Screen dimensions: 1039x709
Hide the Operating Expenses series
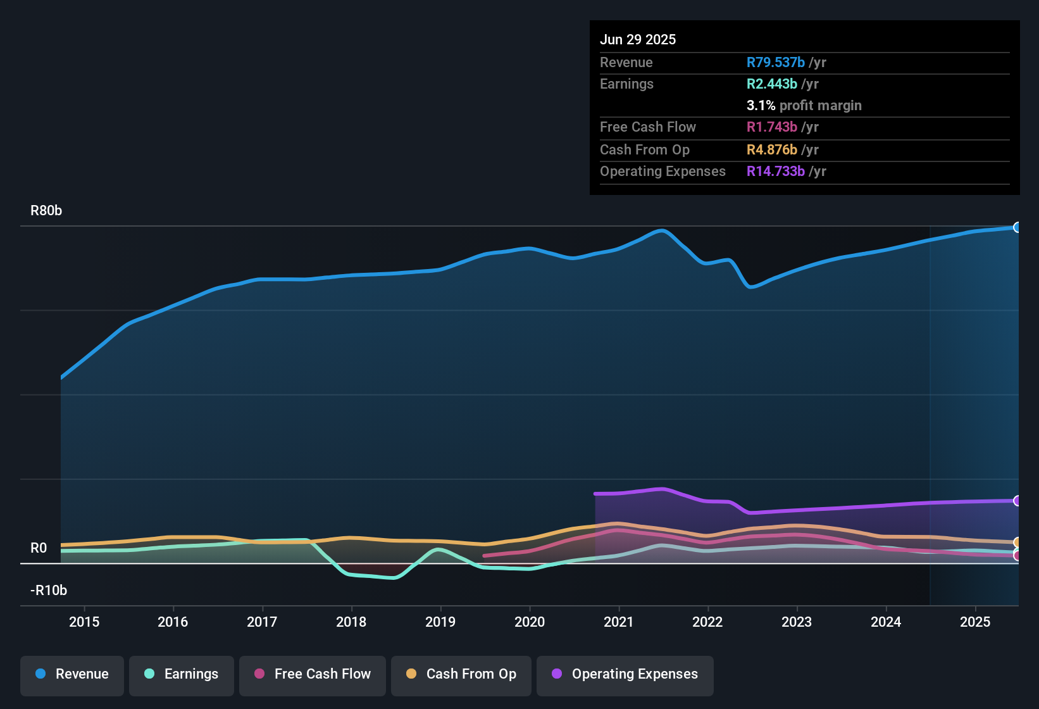625,675
